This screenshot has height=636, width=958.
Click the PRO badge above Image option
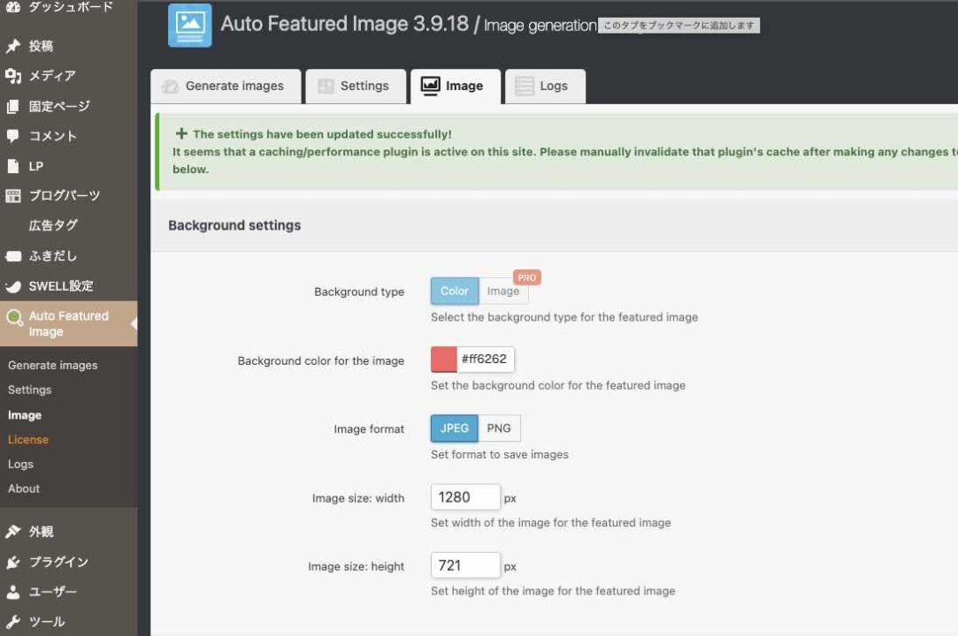(x=526, y=277)
